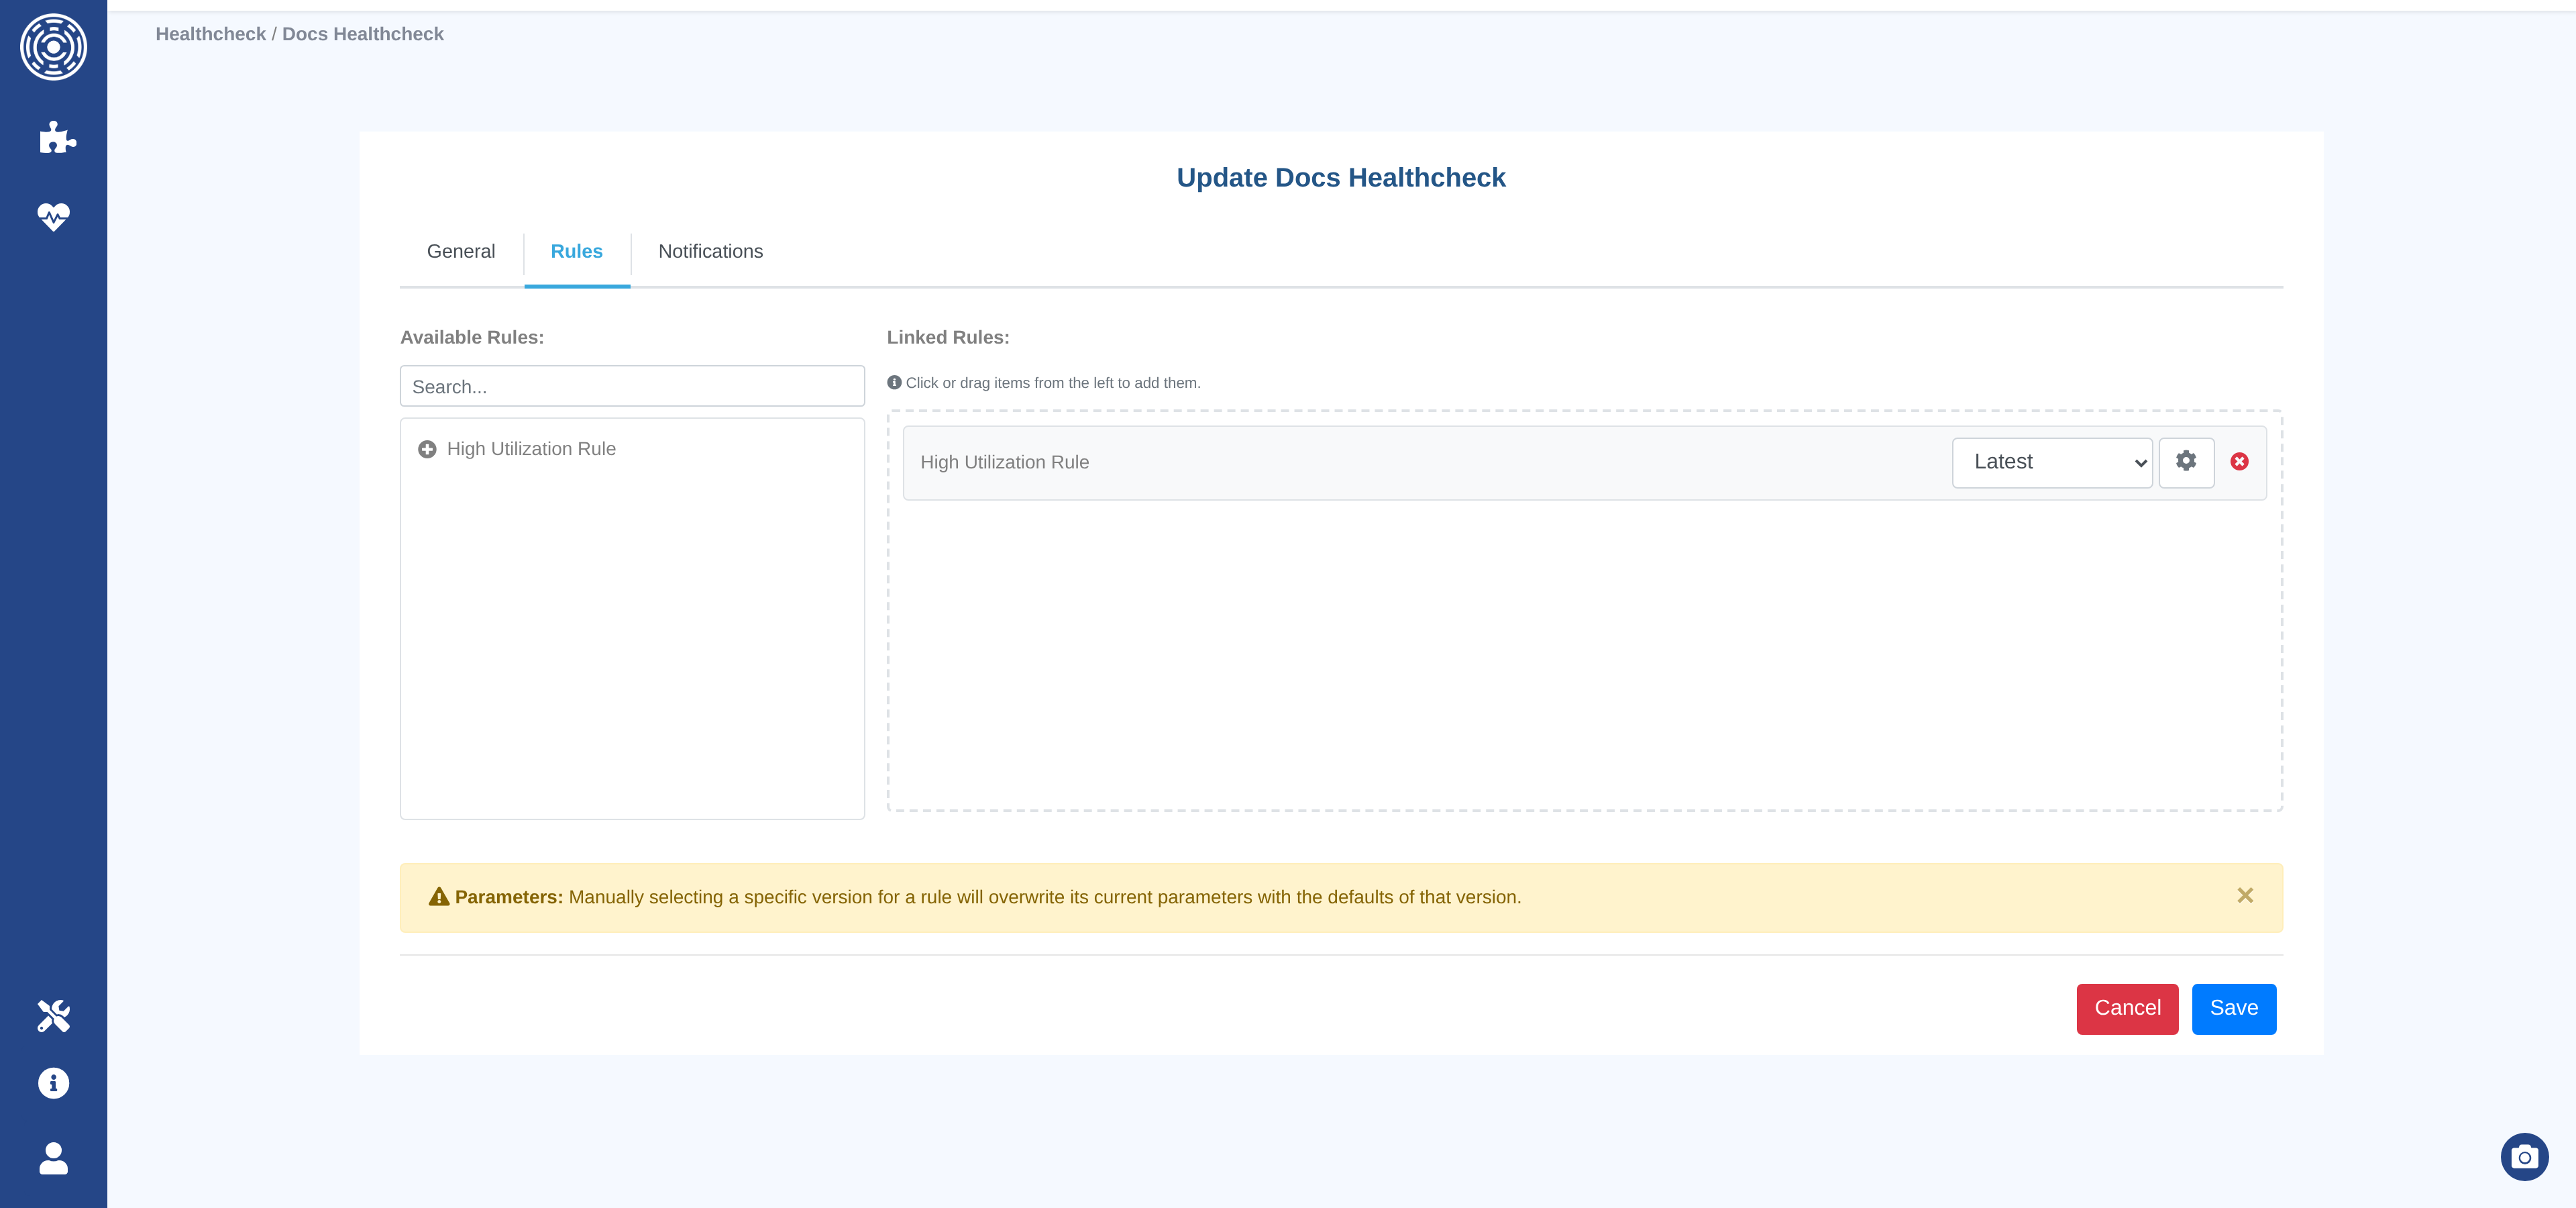Open the user profile sidebar icon
Viewport: 2576px width, 1208px height.
coord(53,1159)
